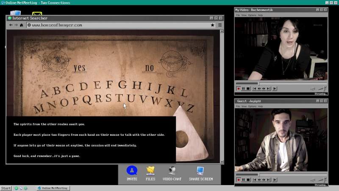This screenshot has width=339, height=191.
Task: Click the My Video seek slider handle
Action: (258, 83)
